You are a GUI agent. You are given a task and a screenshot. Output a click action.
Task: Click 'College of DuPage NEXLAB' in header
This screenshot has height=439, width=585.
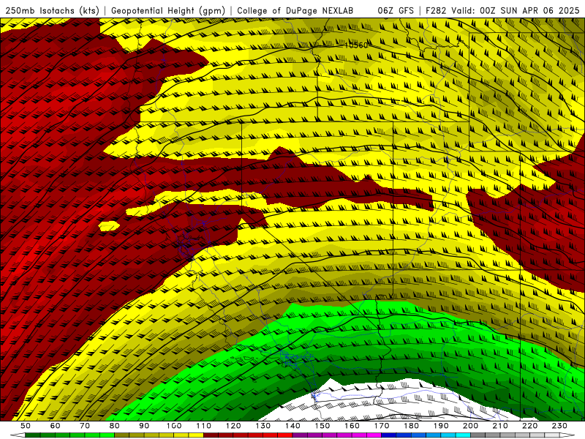click(x=295, y=11)
